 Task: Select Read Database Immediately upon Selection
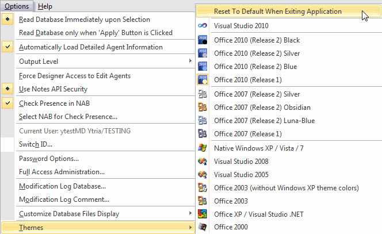tap(84, 20)
